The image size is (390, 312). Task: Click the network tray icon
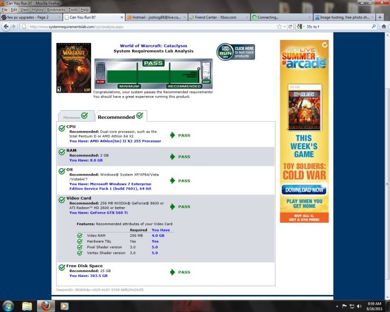(351, 306)
